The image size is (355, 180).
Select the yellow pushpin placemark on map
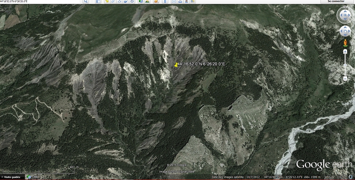tap(176, 64)
